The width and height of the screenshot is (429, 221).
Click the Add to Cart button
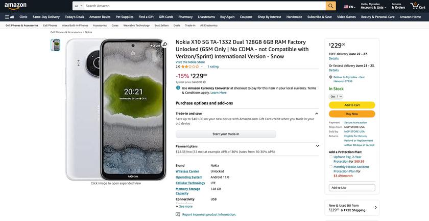(352, 105)
